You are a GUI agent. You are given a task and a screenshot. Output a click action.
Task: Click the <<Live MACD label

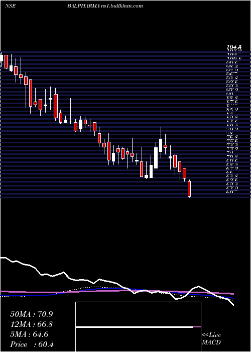click(211, 339)
